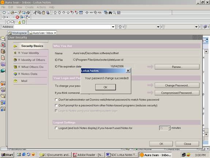Click the Internet Explorer quick launch icon

point(24,154)
